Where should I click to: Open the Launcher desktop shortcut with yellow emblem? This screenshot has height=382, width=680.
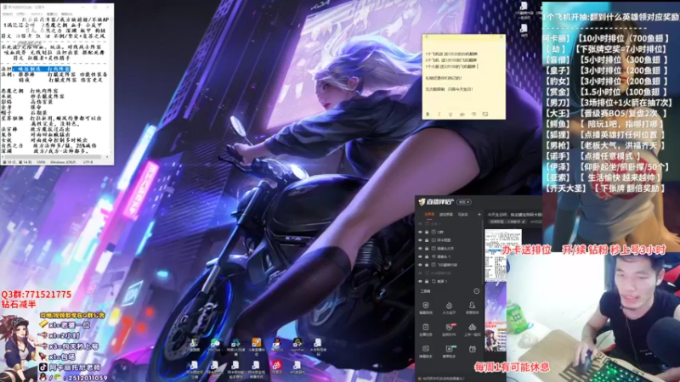[298, 343]
